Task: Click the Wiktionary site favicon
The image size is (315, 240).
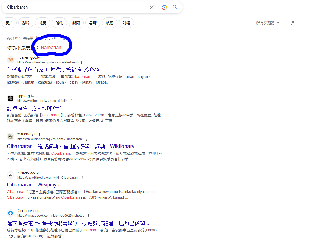Action: coord(10,137)
